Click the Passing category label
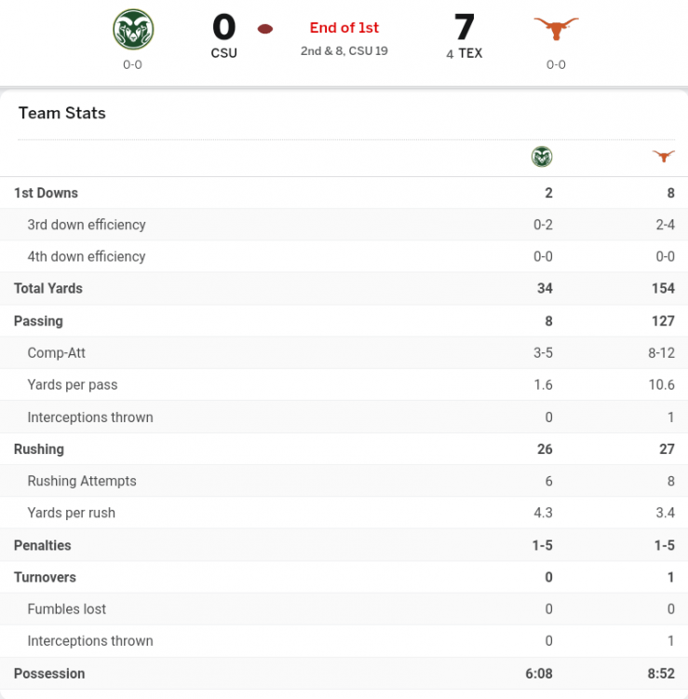The image size is (688, 699). pyautogui.click(x=38, y=321)
